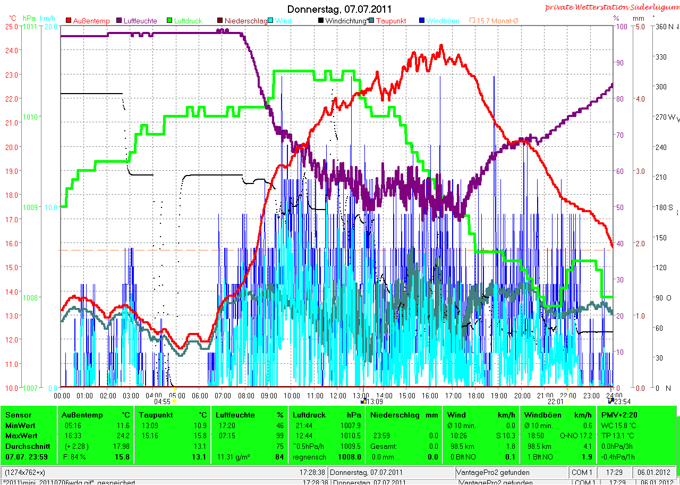
Task: Toggle the orange 15.7 Monat-Ø legend box
Action: tap(472, 21)
